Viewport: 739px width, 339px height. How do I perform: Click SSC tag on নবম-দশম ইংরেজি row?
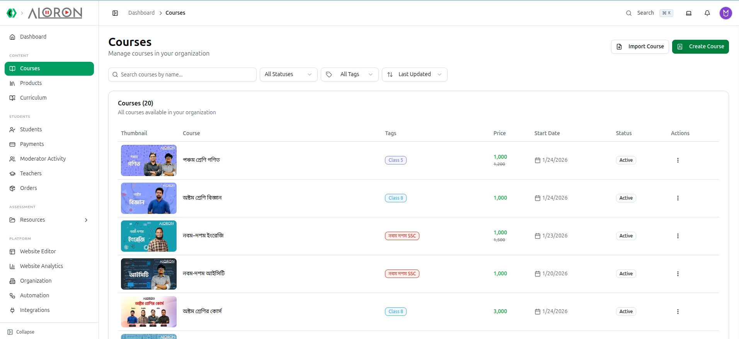[402, 236]
